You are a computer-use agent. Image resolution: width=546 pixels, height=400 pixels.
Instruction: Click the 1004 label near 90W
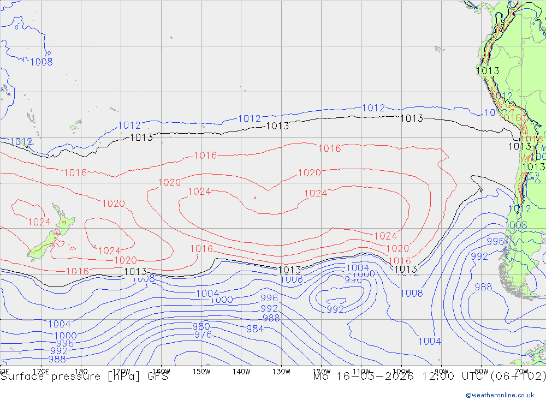430,342
